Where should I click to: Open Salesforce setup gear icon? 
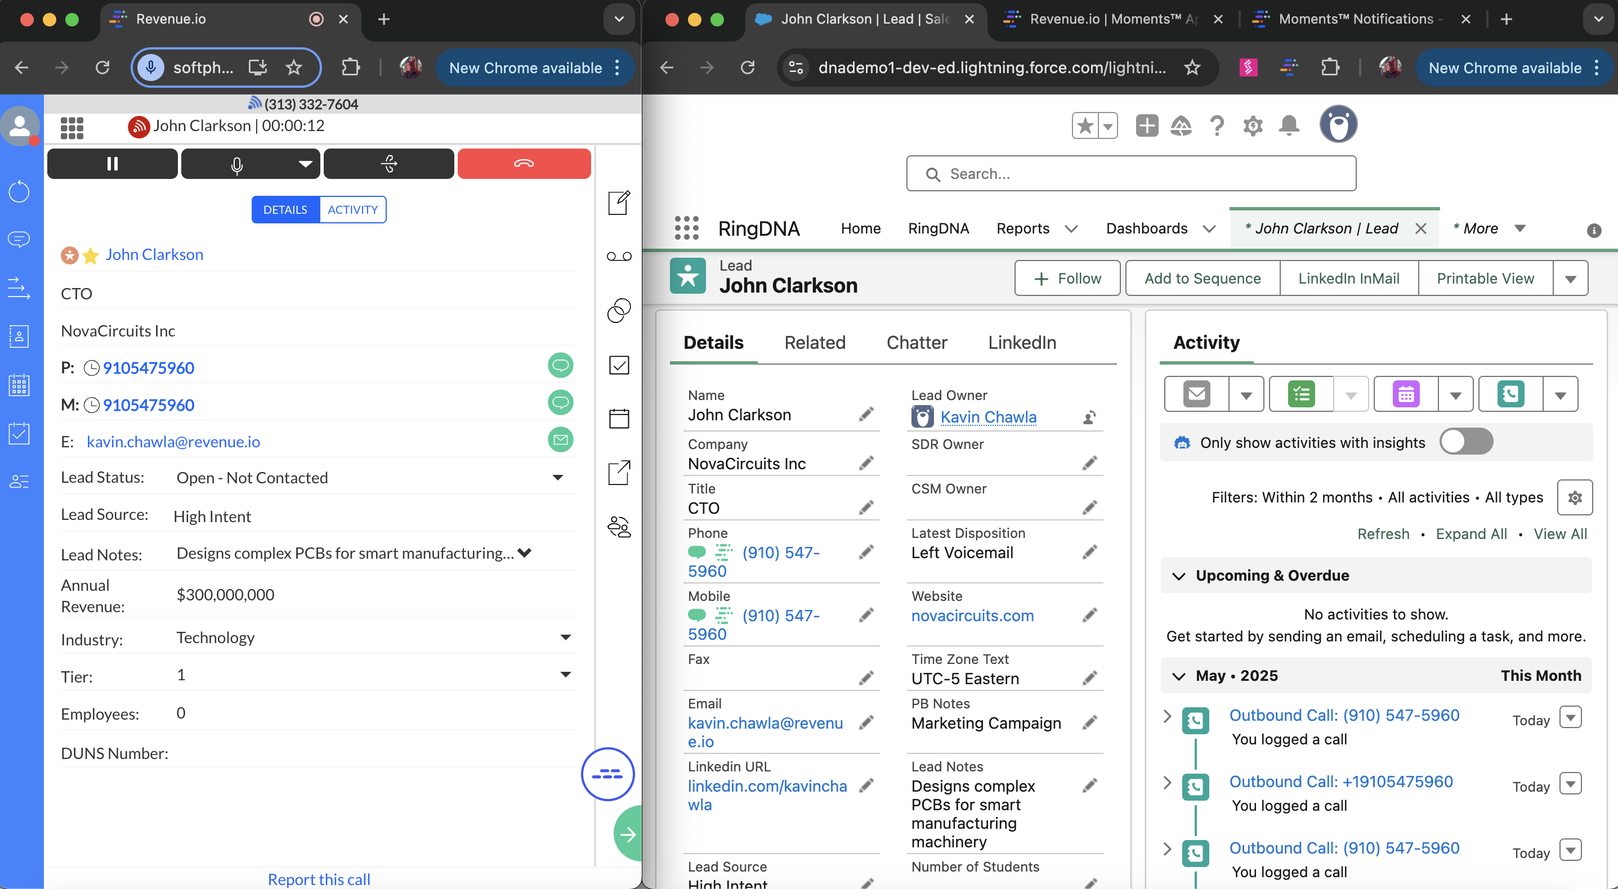click(1253, 125)
